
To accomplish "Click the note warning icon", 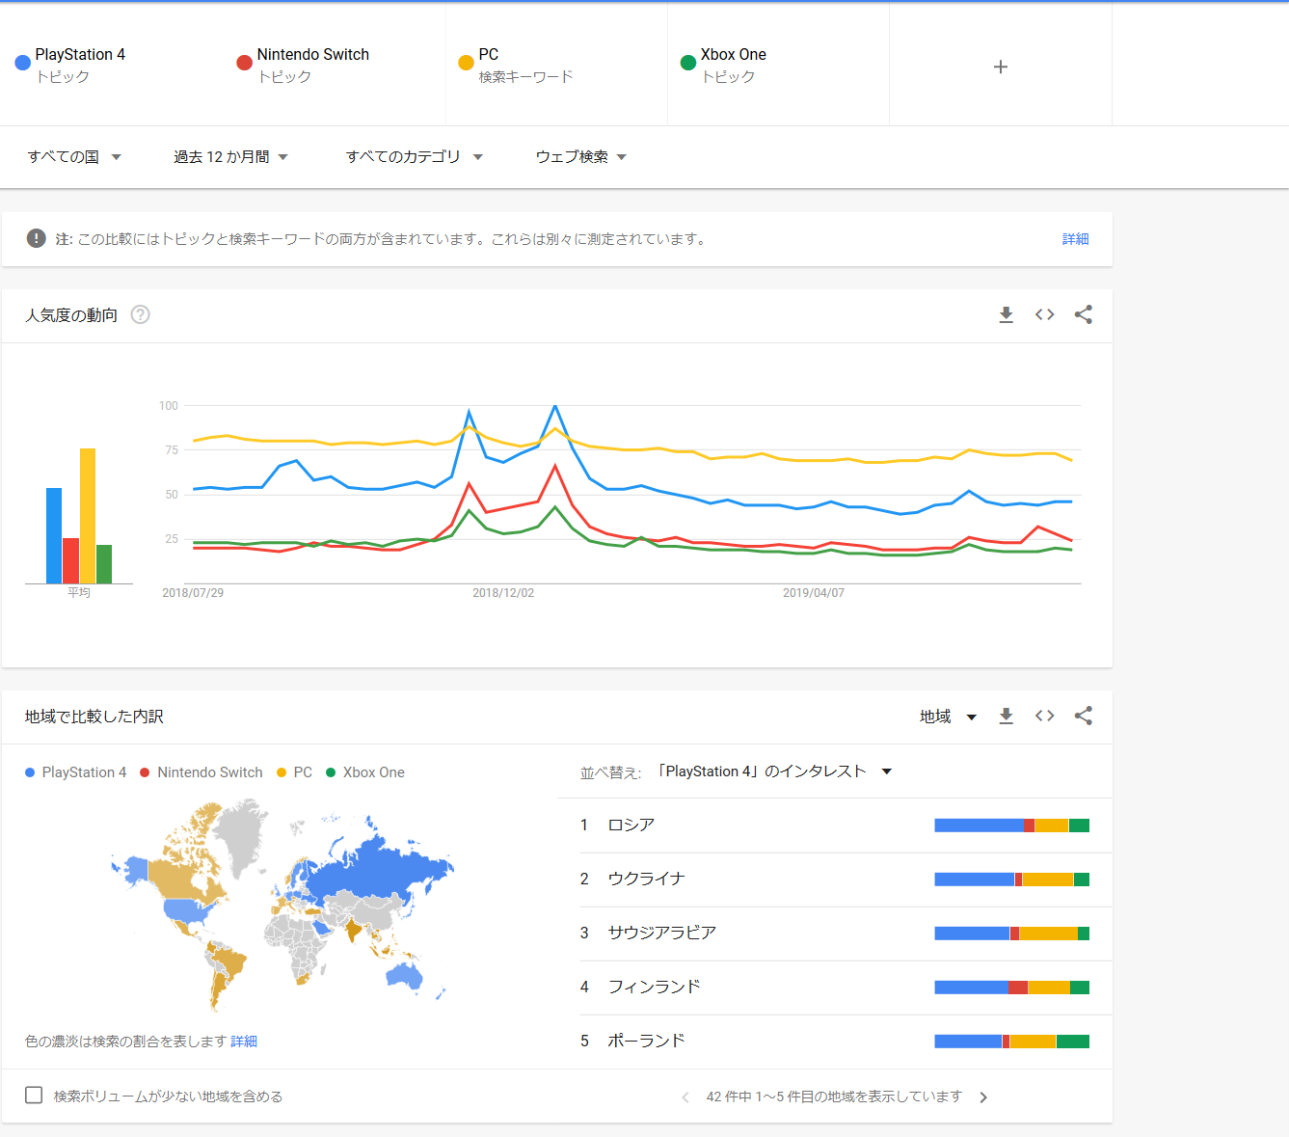I will coord(37,238).
